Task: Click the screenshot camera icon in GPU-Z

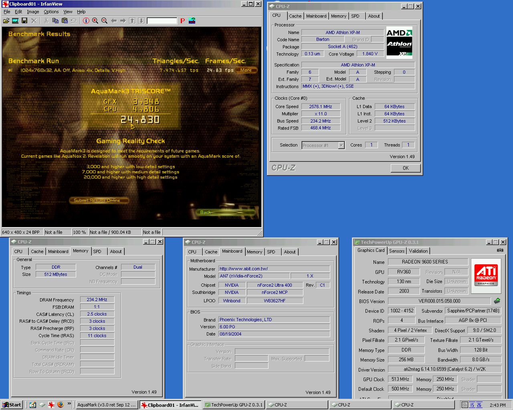Action: 500,250
